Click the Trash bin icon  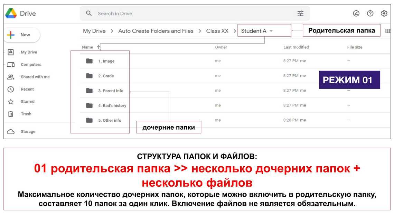(11, 114)
